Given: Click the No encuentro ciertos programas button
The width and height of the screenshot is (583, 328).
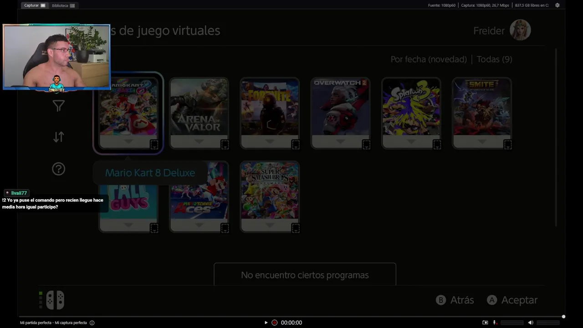Looking at the screenshot, I should click(305, 275).
